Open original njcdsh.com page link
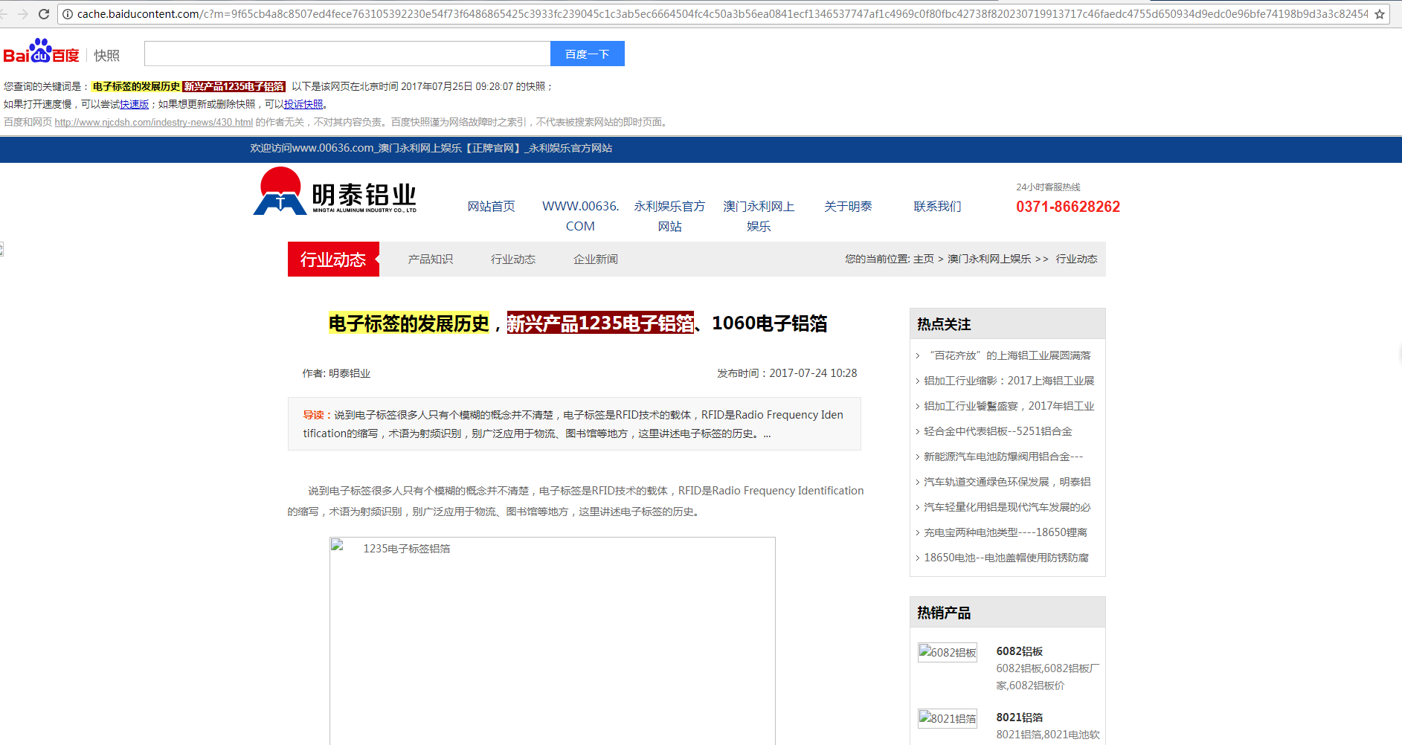1402x745 pixels. pos(153,122)
